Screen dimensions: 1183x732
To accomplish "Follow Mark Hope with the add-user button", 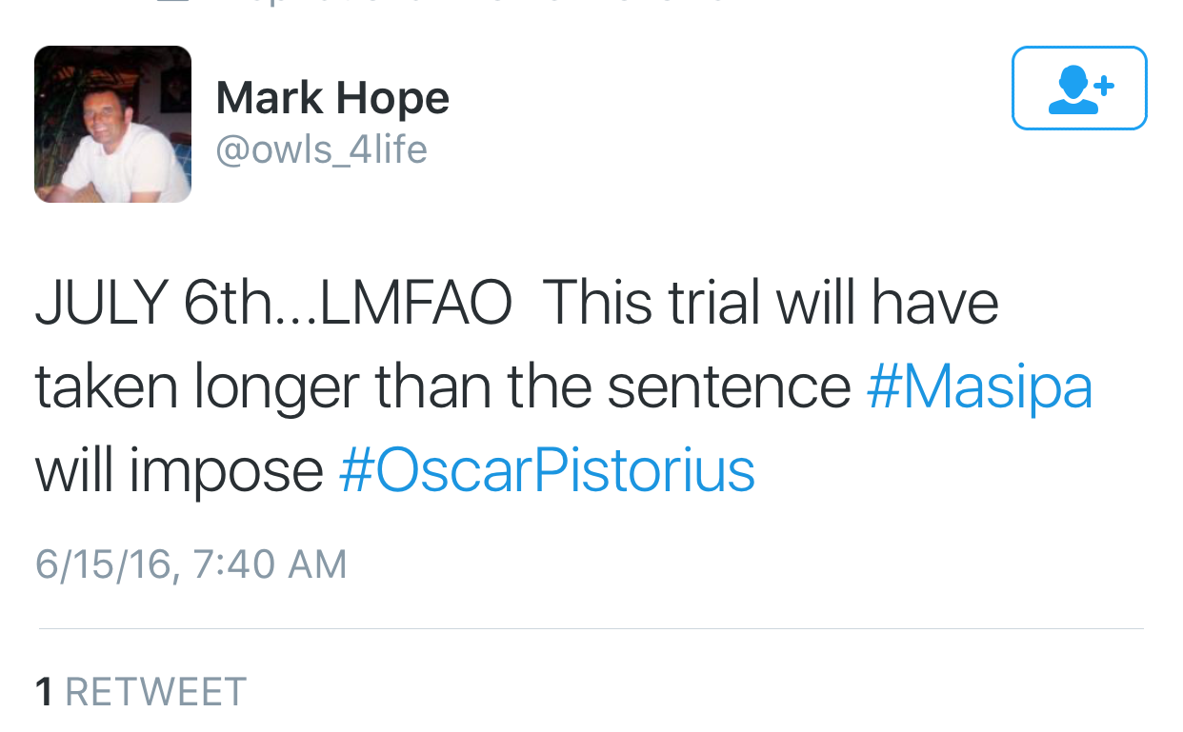I will click(1079, 88).
